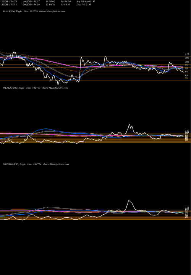This screenshot has height=275, width=191.
Task: Click the MONTHLY chart title label
Action: click(36, 164)
